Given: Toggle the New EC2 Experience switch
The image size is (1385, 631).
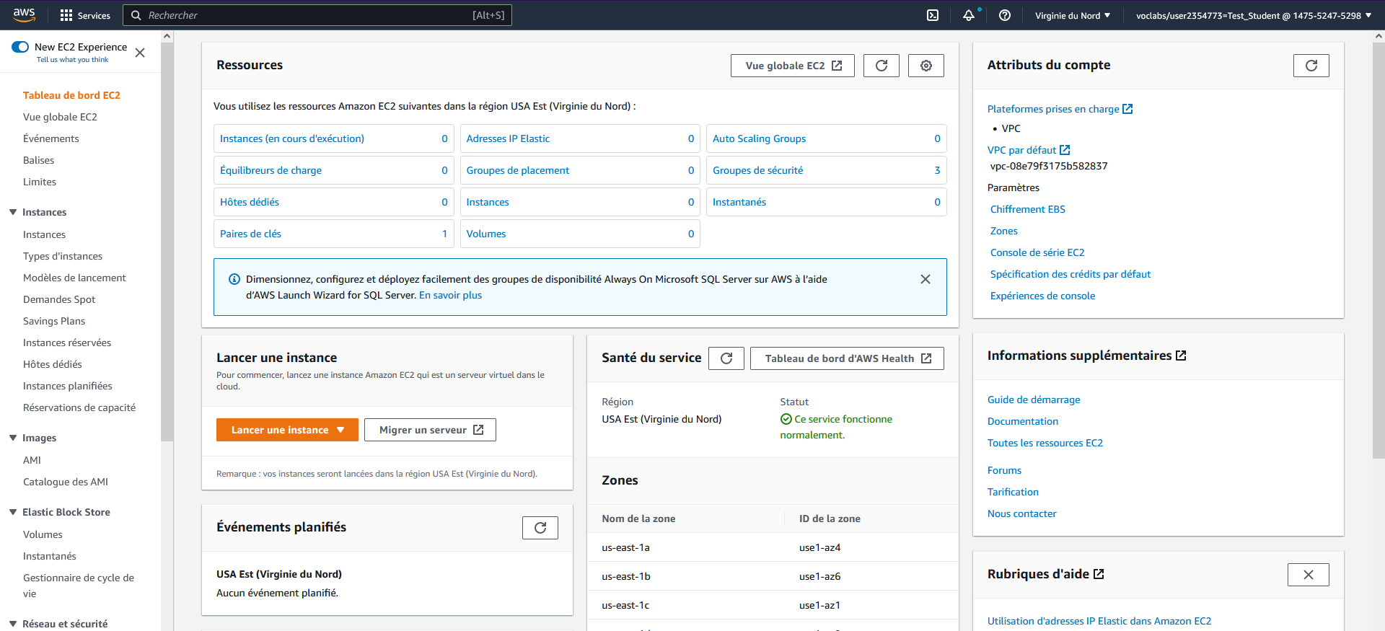Looking at the screenshot, I should point(20,47).
